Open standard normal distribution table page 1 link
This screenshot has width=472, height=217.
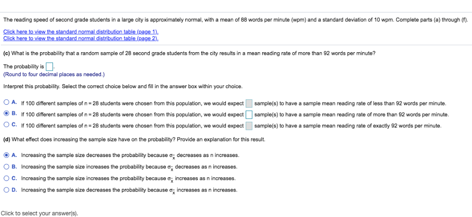81,32
